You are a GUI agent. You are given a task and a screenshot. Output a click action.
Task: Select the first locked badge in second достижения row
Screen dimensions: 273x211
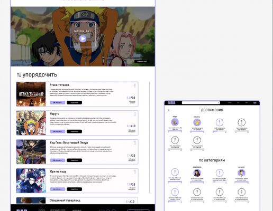(175, 140)
